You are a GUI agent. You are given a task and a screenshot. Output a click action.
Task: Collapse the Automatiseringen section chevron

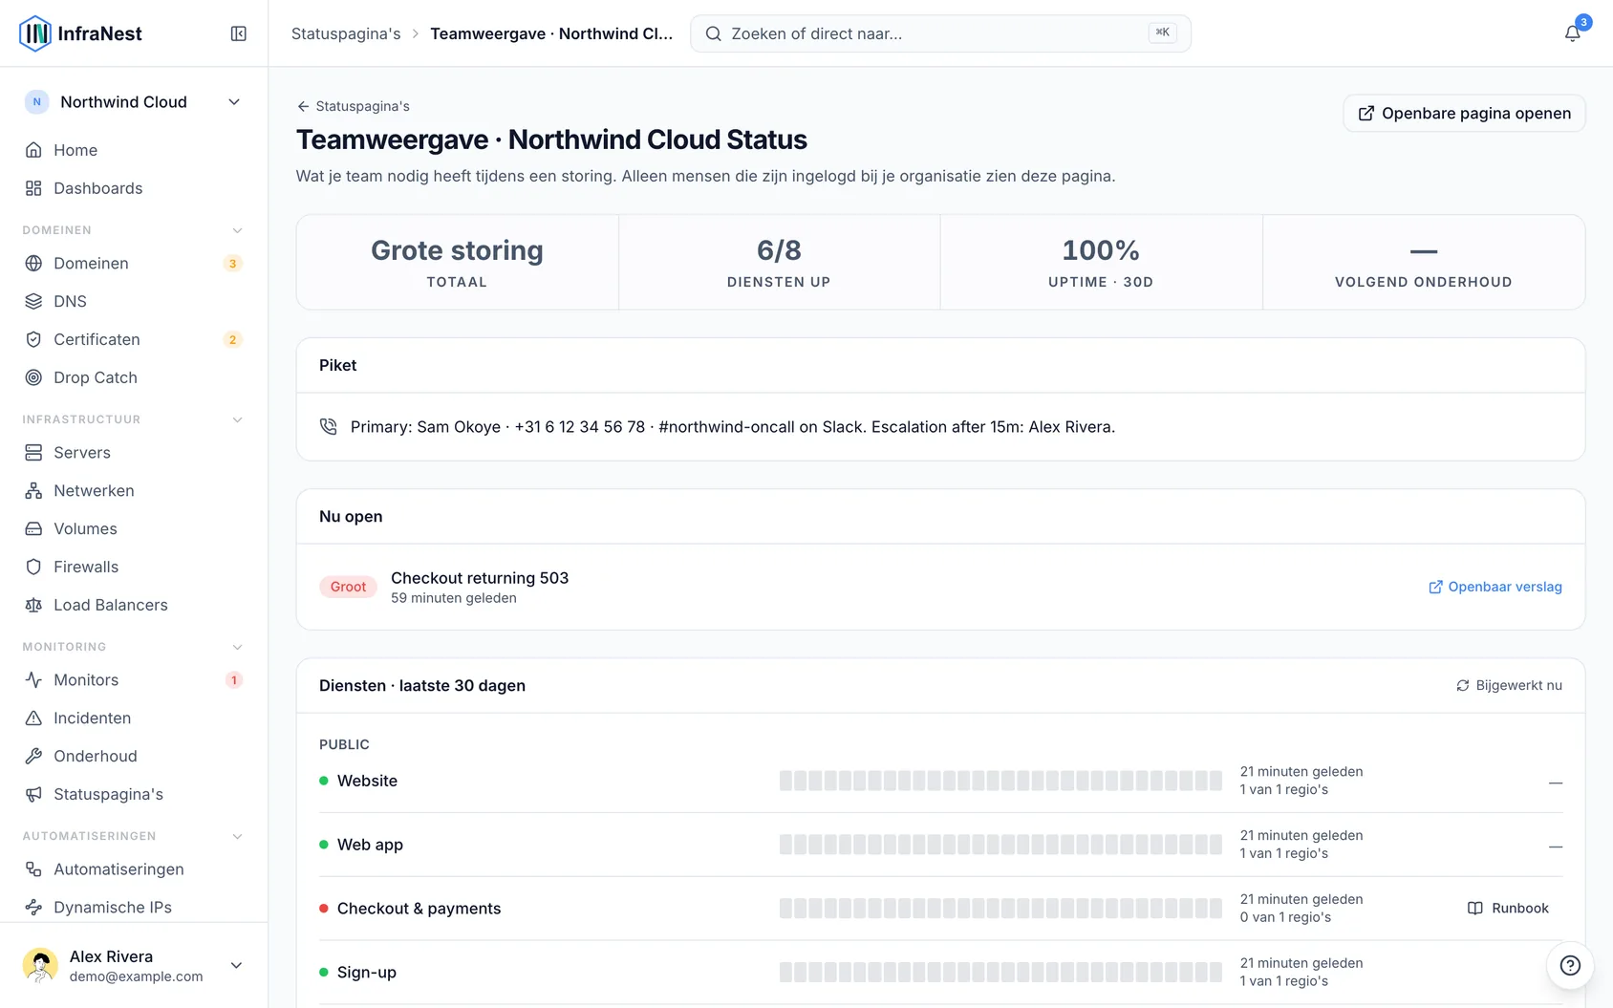pyautogui.click(x=237, y=836)
